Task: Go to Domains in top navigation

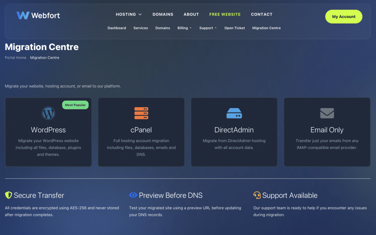Action: click(163, 14)
